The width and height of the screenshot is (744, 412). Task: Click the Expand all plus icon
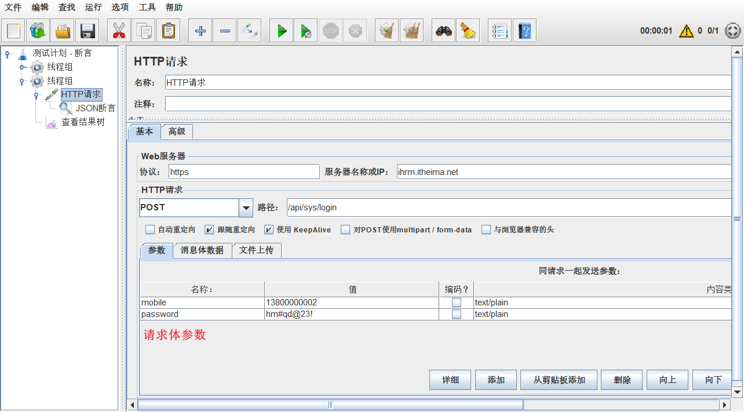coord(200,30)
